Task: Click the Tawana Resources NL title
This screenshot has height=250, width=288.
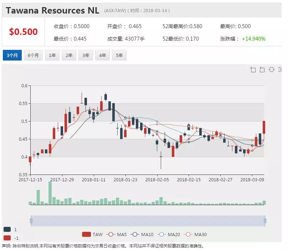Action: click(52, 10)
